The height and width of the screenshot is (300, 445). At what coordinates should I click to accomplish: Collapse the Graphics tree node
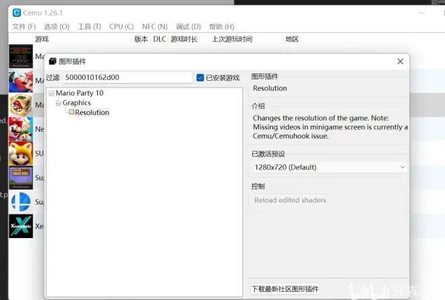tap(59, 103)
